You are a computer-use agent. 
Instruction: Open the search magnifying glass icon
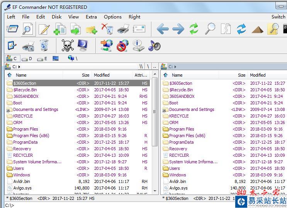[x=210, y=29]
